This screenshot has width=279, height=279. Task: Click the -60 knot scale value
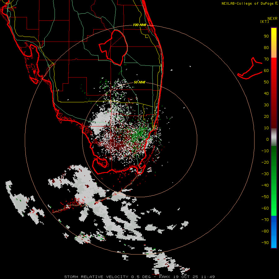265,208
